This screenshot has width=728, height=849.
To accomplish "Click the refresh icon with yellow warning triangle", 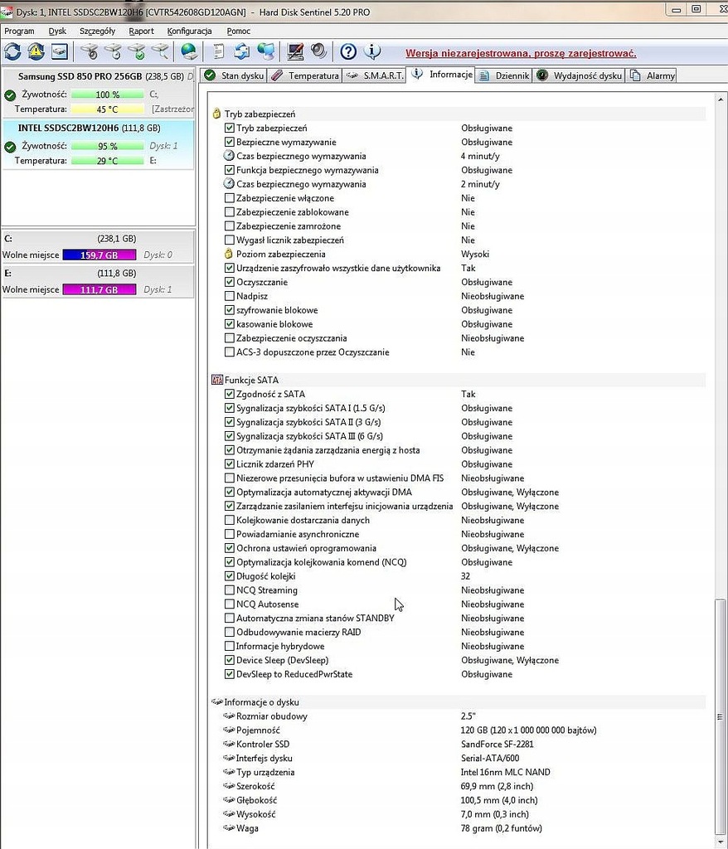I will [36, 52].
